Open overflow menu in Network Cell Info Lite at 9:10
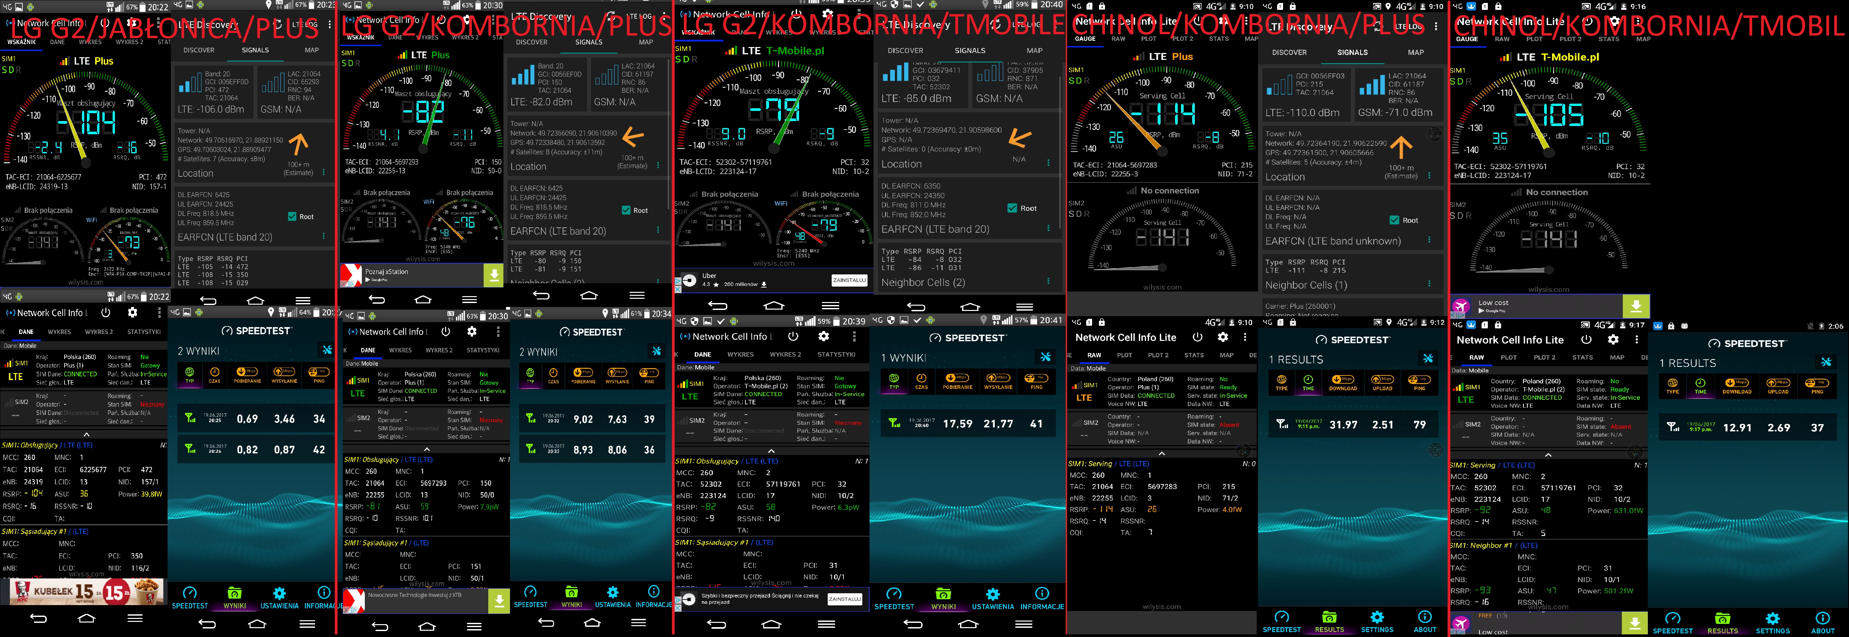1849x637 pixels. click(1246, 337)
